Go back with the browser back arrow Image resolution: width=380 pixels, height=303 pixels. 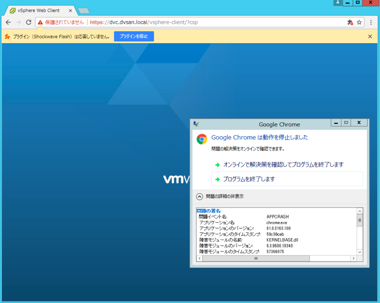(8, 22)
